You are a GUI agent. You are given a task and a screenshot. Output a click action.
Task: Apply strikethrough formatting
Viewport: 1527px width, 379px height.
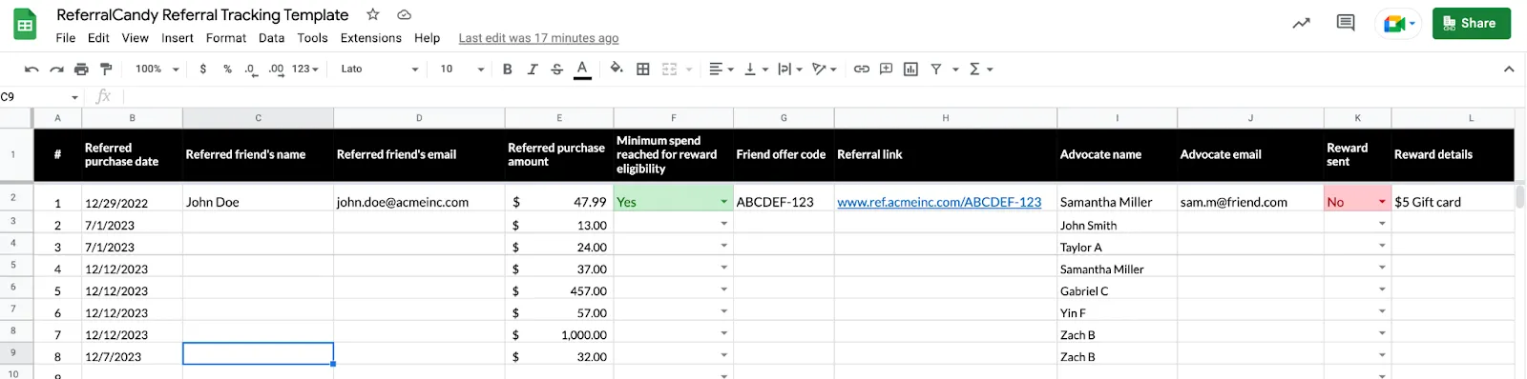click(x=557, y=69)
